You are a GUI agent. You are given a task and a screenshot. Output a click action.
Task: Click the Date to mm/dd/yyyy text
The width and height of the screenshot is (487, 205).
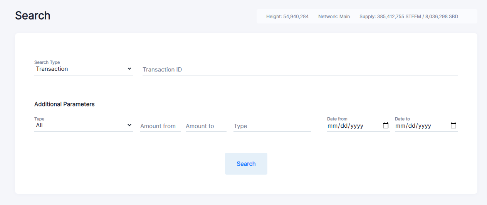pos(413,126)
